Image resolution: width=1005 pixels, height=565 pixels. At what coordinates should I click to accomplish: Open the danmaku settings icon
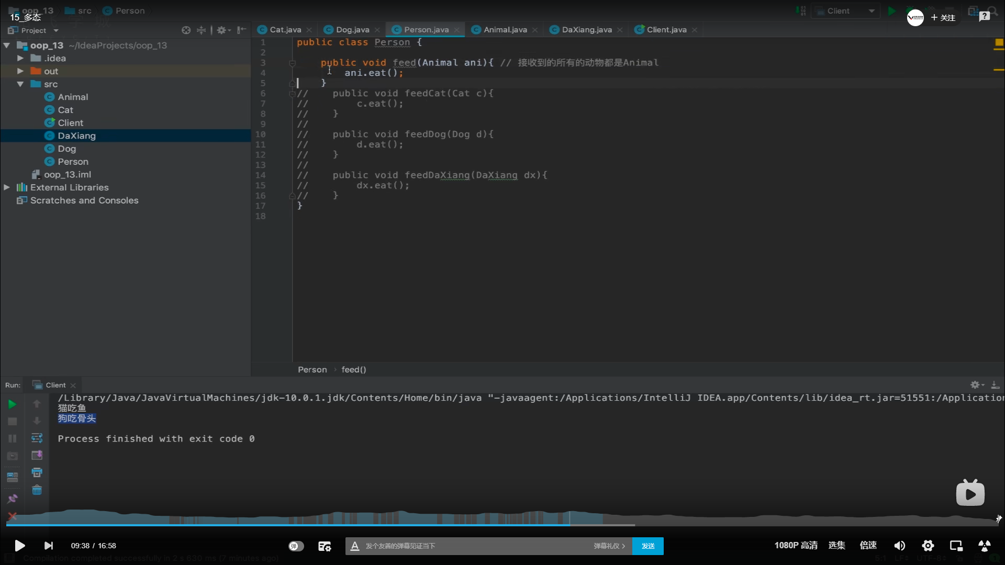coord(325,546)
